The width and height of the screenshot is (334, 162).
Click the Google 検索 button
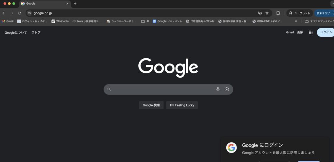click(151, 105)
